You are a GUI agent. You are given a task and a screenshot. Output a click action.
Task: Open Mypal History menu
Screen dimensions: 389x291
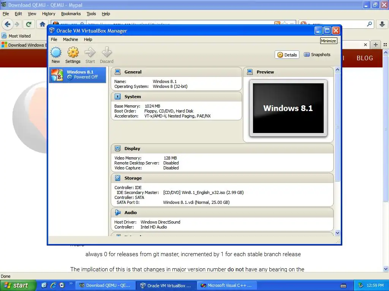pyautogui.click(x=49, y=14)
